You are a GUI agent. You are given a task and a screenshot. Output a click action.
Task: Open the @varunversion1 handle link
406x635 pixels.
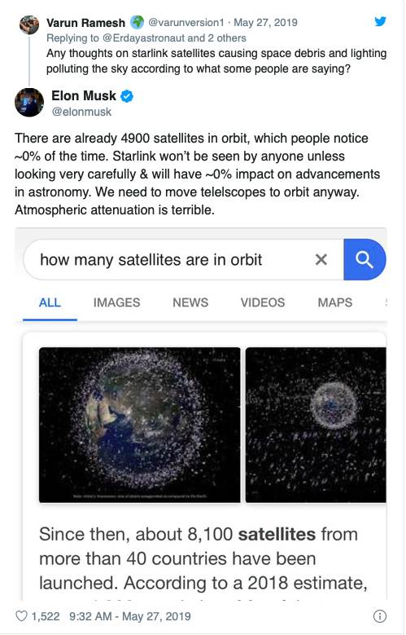click(x=186, y=22)
